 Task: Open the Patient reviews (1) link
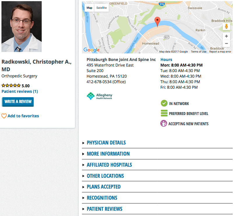tap(20, 91)
